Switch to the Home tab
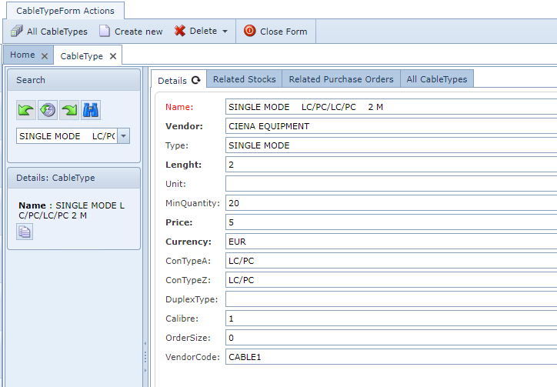The height and width of the screenshot is (387, 557). [x=22, y=55]
